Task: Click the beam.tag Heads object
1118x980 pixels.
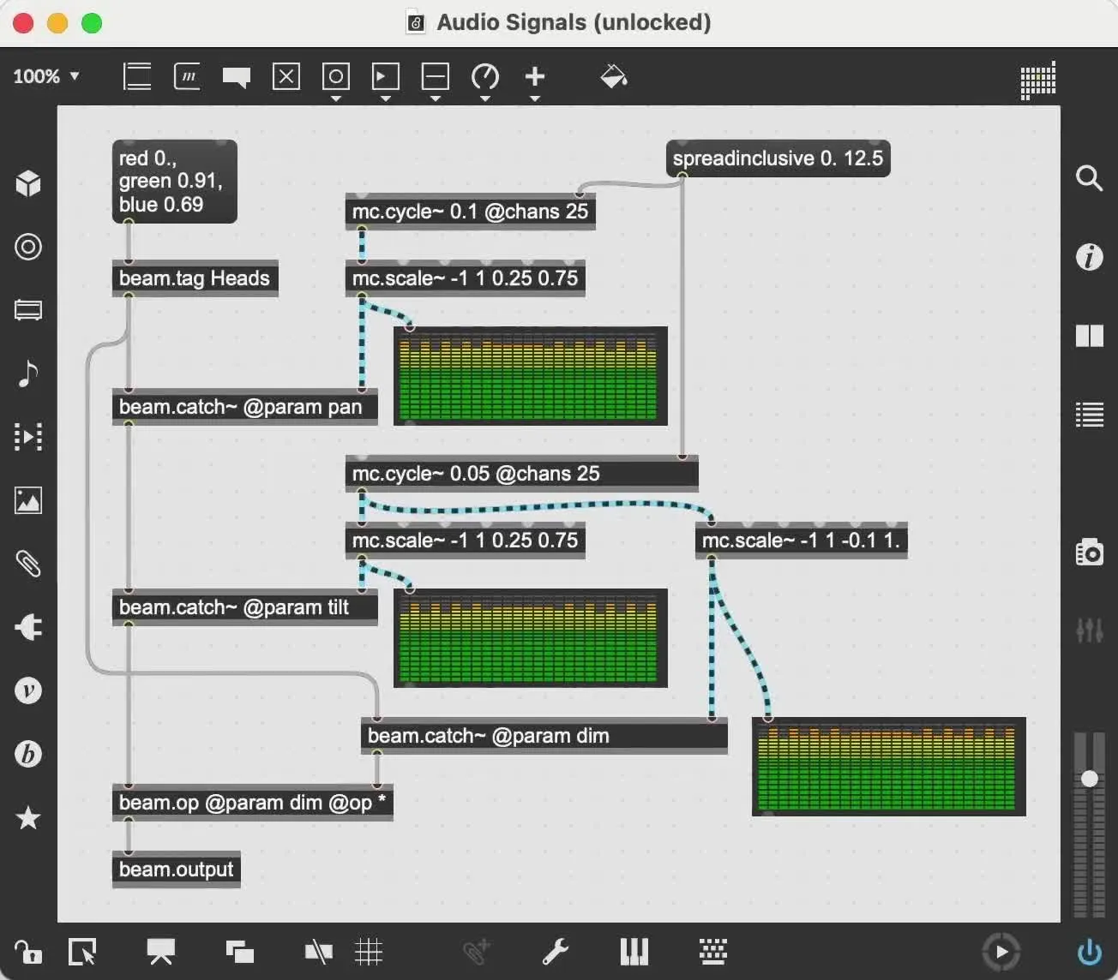Action: click(x=195, y=278)
